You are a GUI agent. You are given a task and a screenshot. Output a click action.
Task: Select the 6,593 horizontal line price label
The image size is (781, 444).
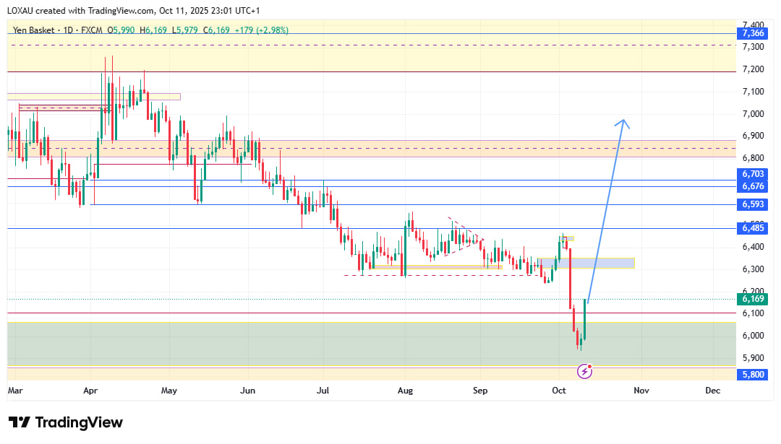pos(750,204)
